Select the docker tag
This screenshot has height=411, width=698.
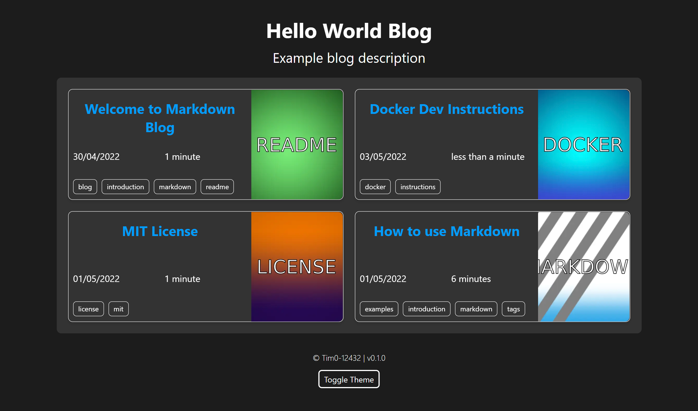click(x=375, y=187)
